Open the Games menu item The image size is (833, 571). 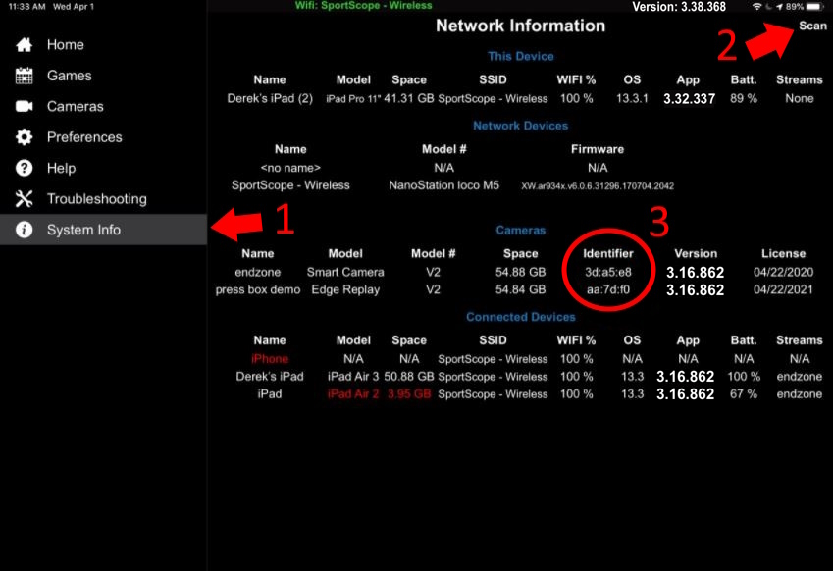[x=69, y=76]
